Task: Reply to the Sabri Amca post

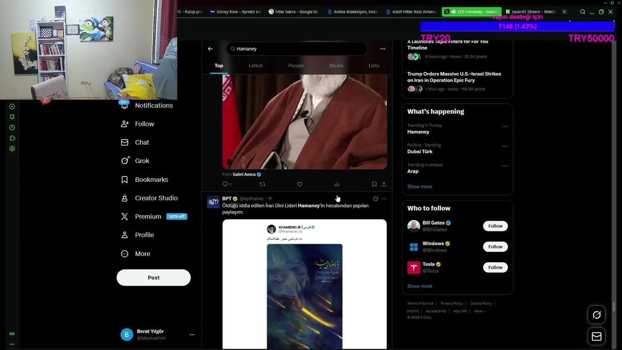Action: 225,184
